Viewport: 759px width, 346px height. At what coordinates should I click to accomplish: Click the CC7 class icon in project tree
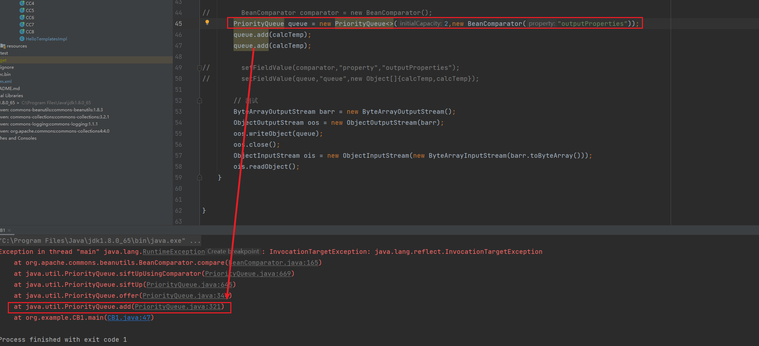22,24
